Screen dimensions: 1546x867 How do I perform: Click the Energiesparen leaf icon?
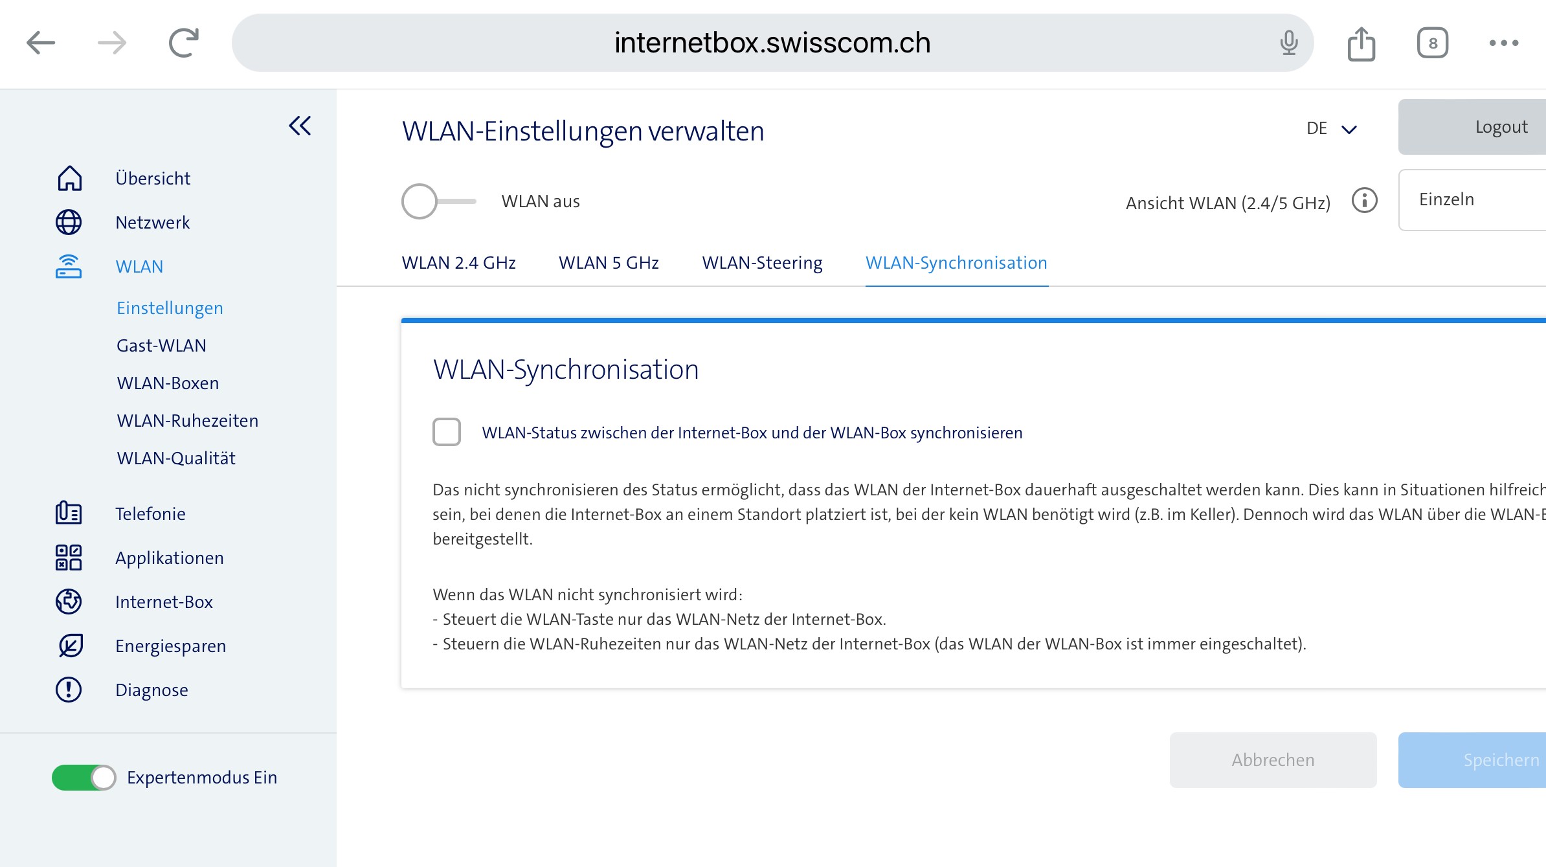point(70,646)
